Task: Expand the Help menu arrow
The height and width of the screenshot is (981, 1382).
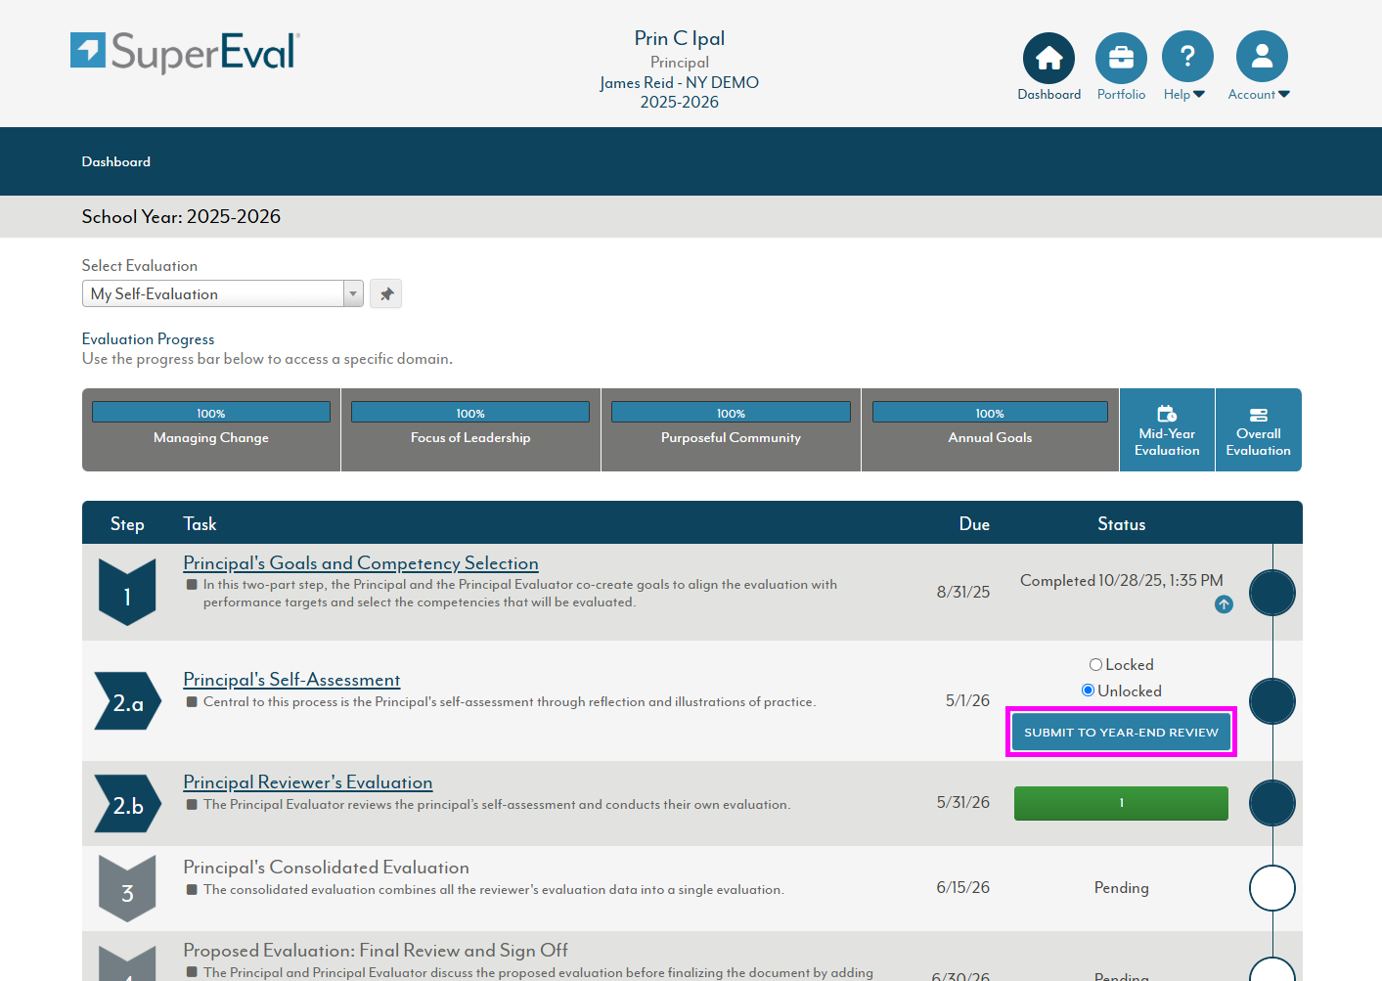Action: (1199, 95)
